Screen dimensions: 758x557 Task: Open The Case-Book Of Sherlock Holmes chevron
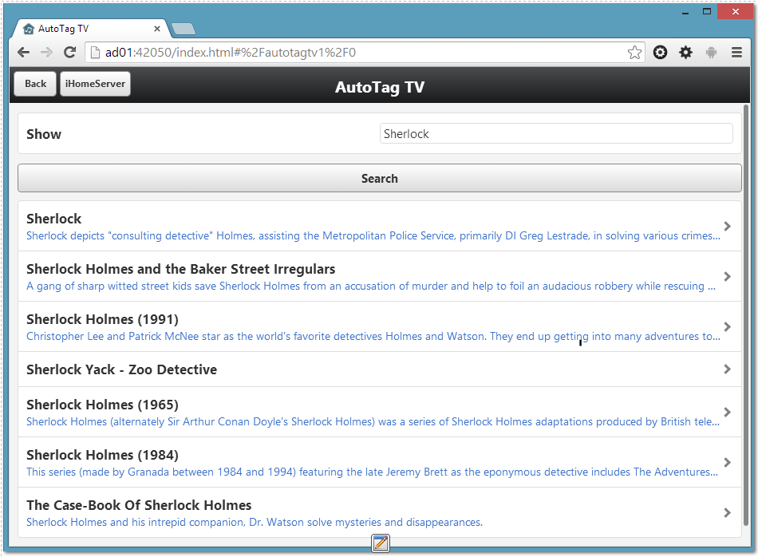[x=727, y=513]
